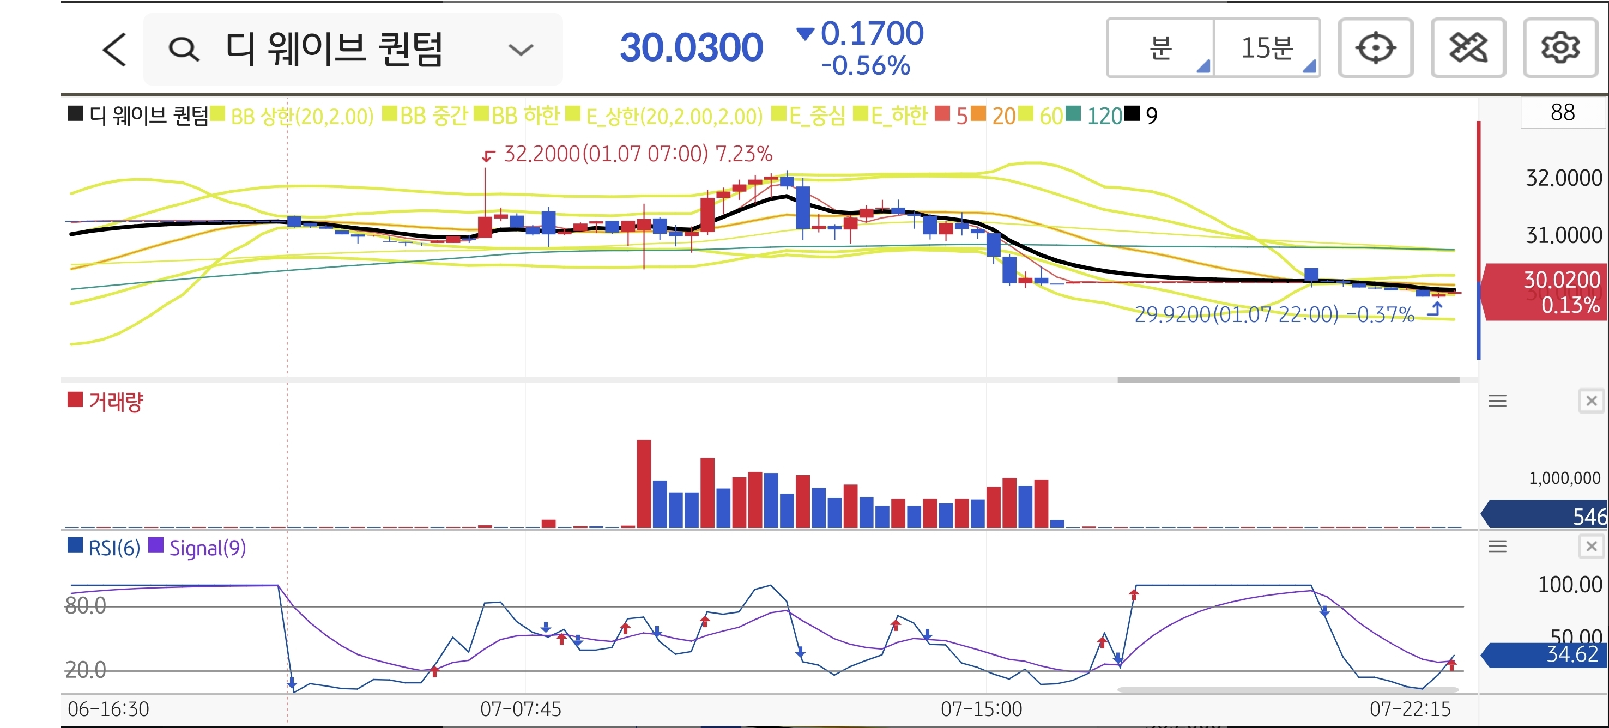Image resolution: width=1609 pixels, height=728 pixels.
Task: Go back with the left arrow
Action: tap(114, 50)
